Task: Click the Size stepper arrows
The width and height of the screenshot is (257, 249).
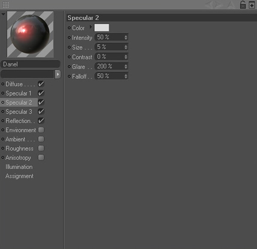Action: 126,47
